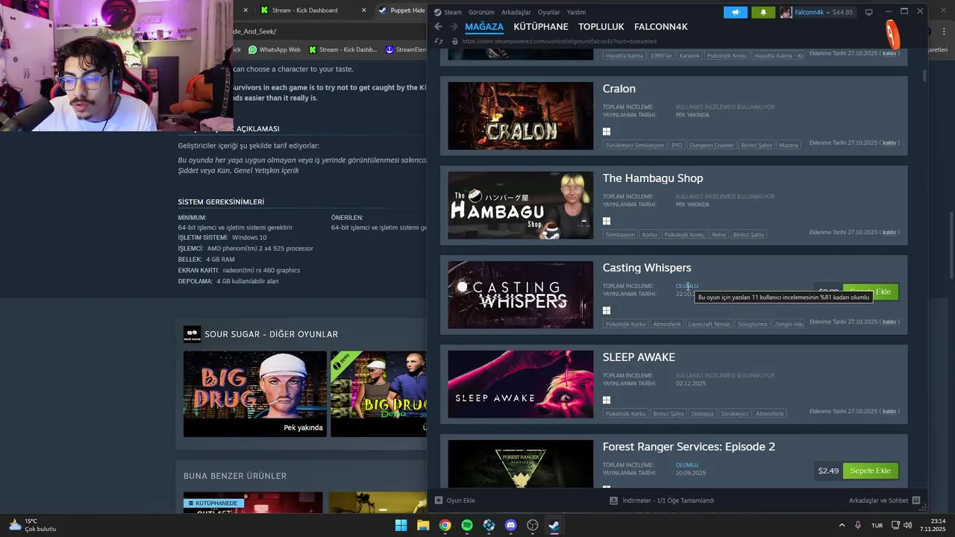955x537 pixels.
Task: Go forward in Steam navigation
Action: click(x=453, y=27)
